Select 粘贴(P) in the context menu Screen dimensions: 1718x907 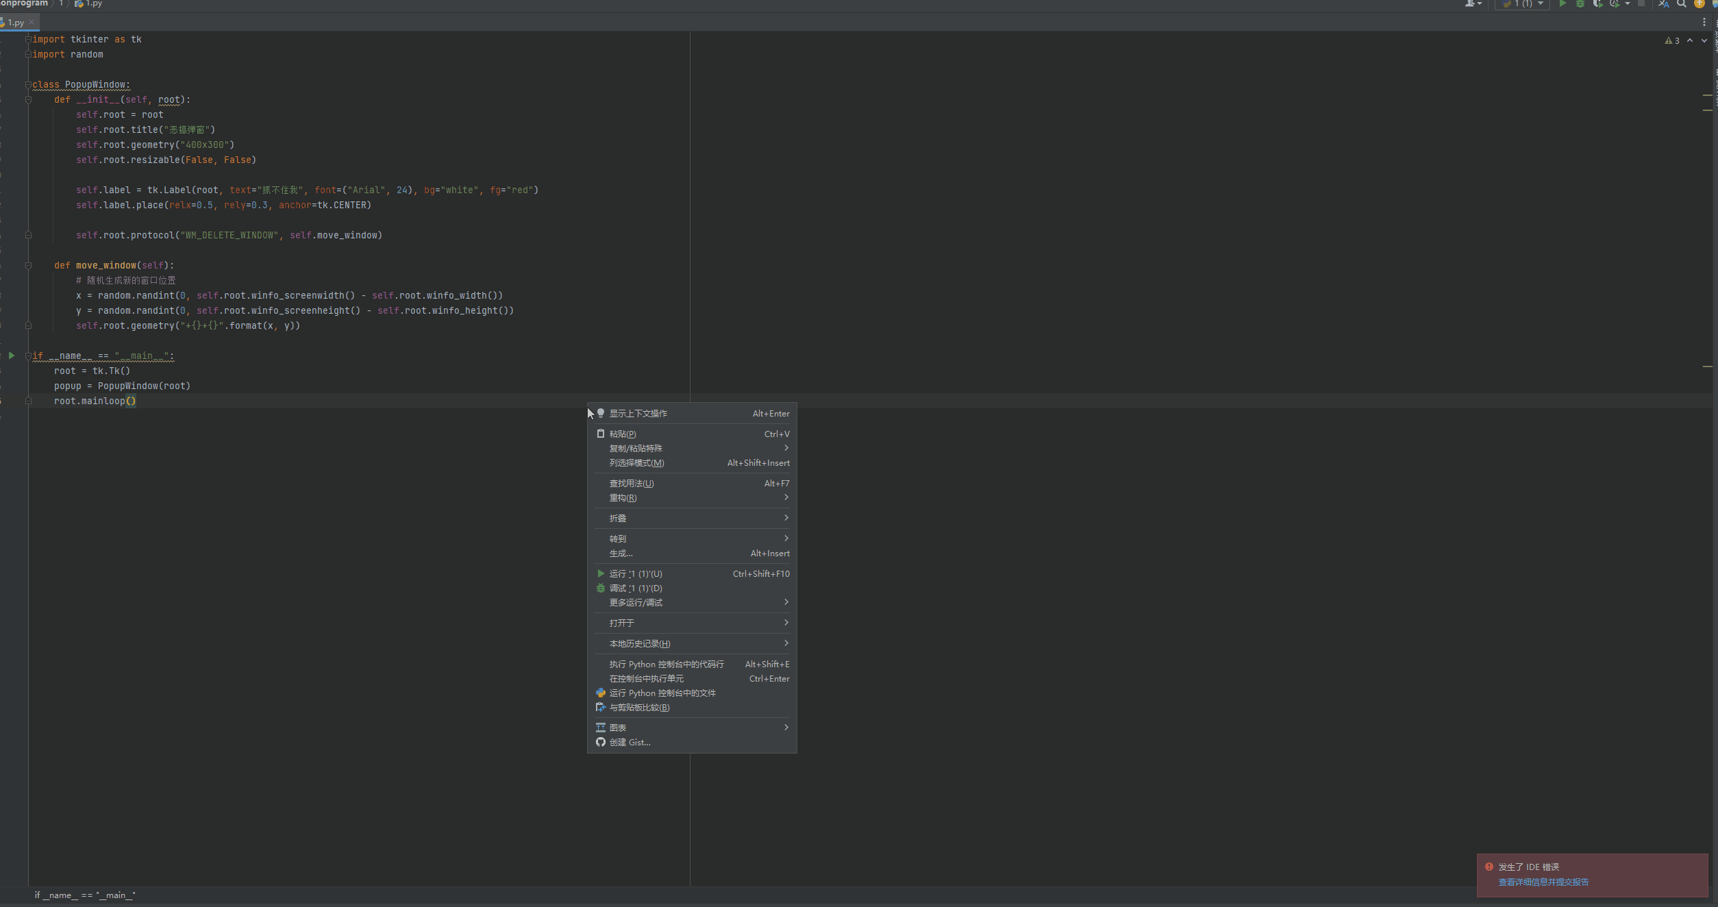coord(692,434)
